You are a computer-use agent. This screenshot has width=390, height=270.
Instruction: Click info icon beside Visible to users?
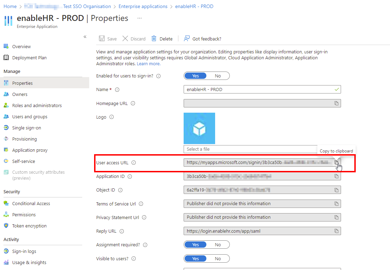coord(134,258)
